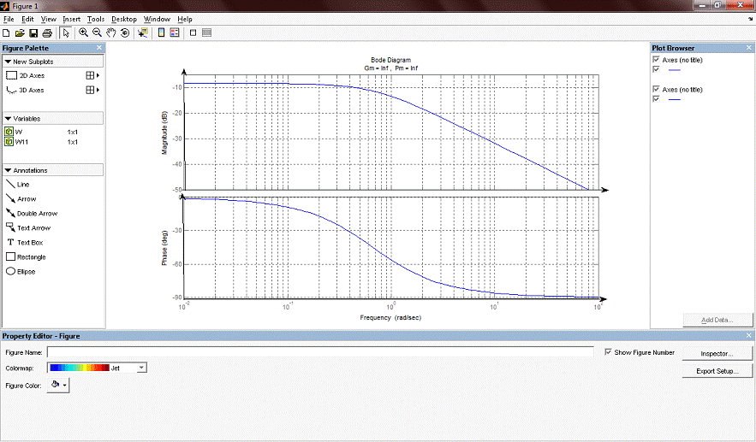Click the Data Cursor toolbar icon
The height and width of the screenshot is (442, 756).
[142, 32]
